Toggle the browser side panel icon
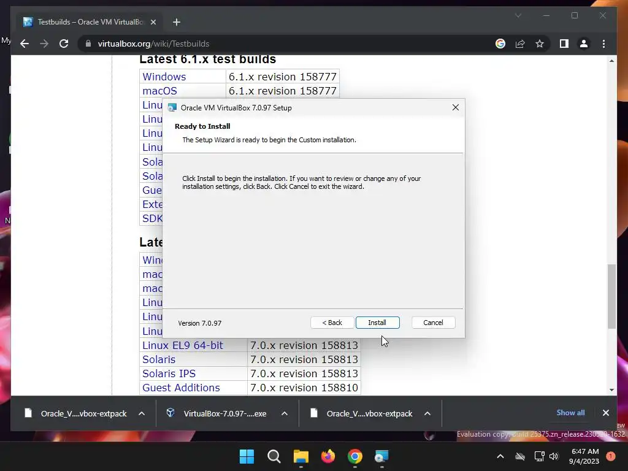This screenshot has width=628, height=471. [564, 44]
